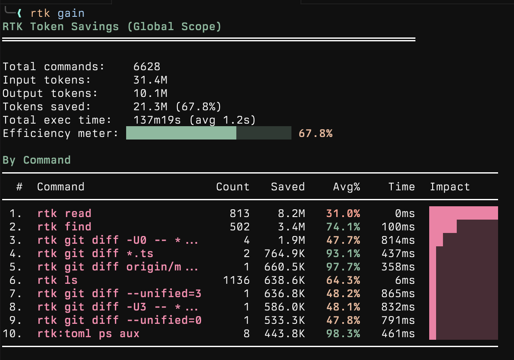Click the terminal tab at the top edge

click(56, 2)
